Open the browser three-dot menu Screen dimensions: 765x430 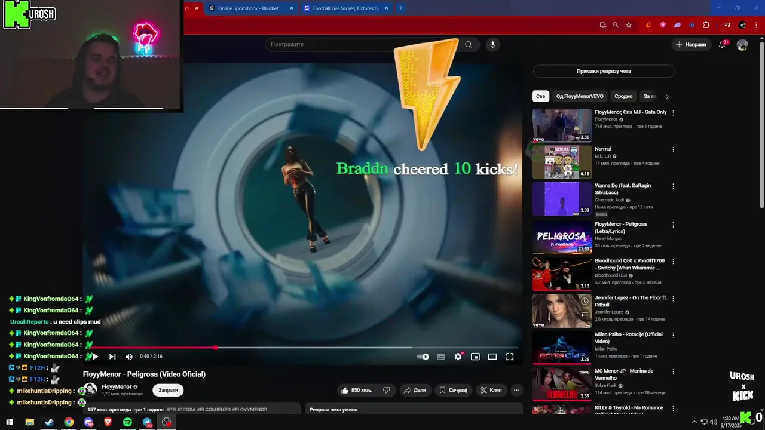tap(757, 25)
